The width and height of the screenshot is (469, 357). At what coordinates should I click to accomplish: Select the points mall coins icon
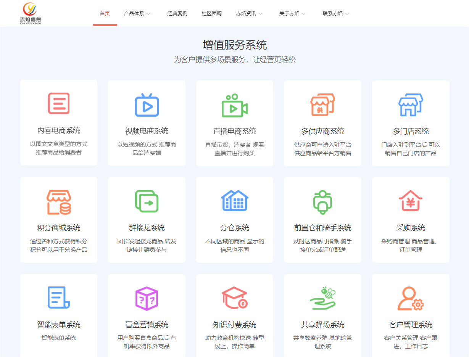59,202
